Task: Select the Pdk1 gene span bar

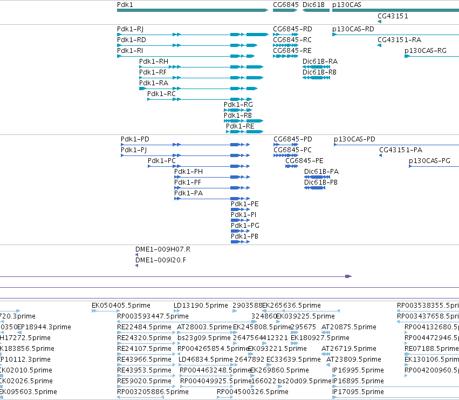Action: click(193, 10)
